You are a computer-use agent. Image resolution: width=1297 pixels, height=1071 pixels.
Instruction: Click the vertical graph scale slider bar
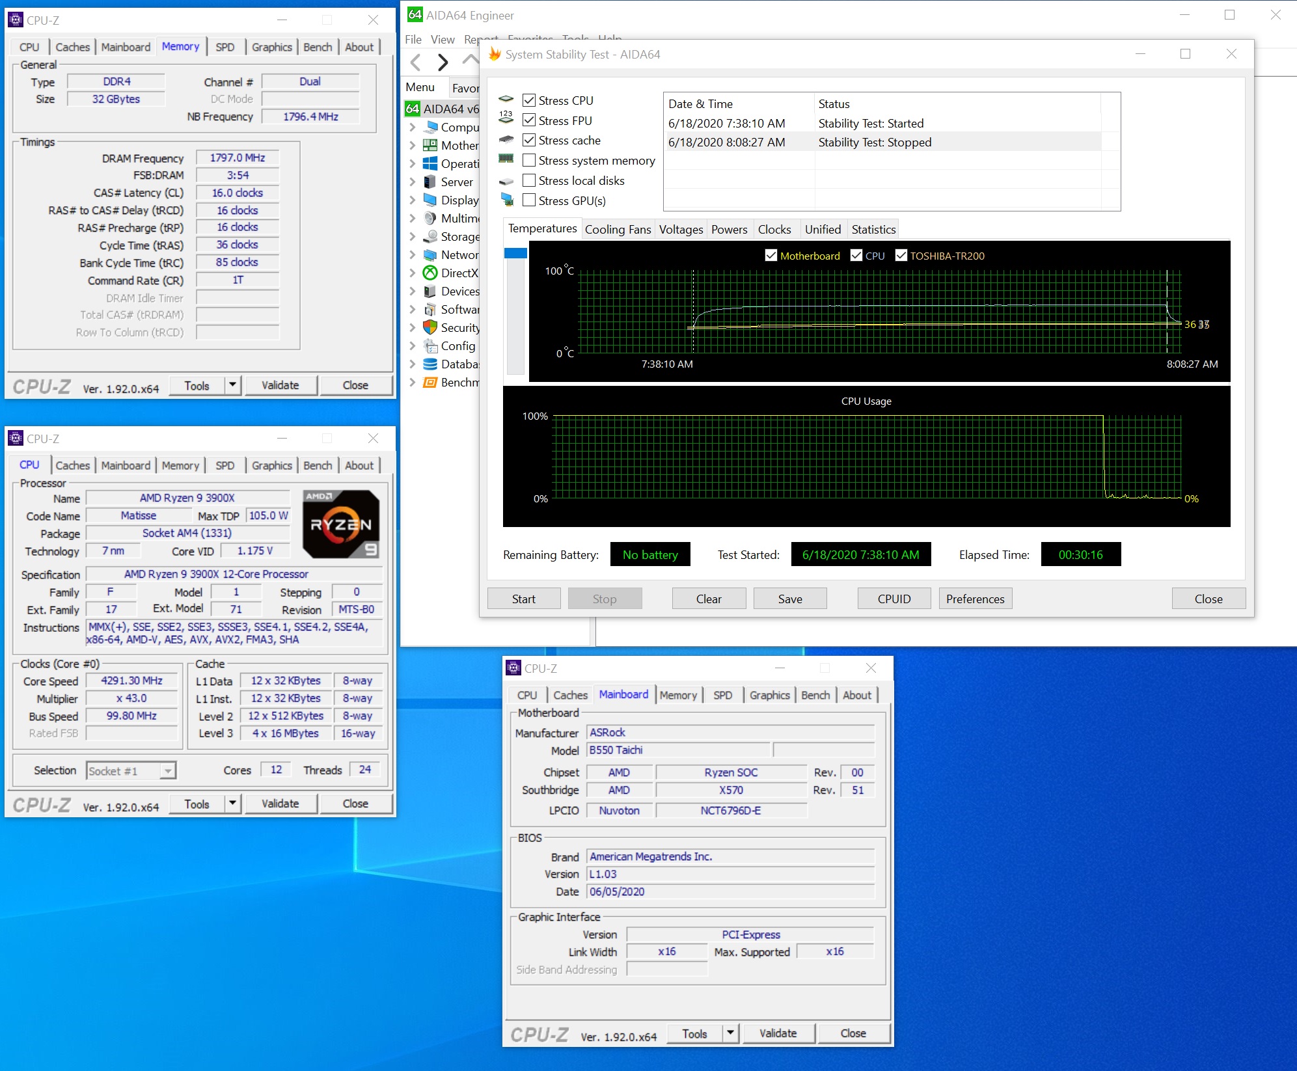[515, 312]
